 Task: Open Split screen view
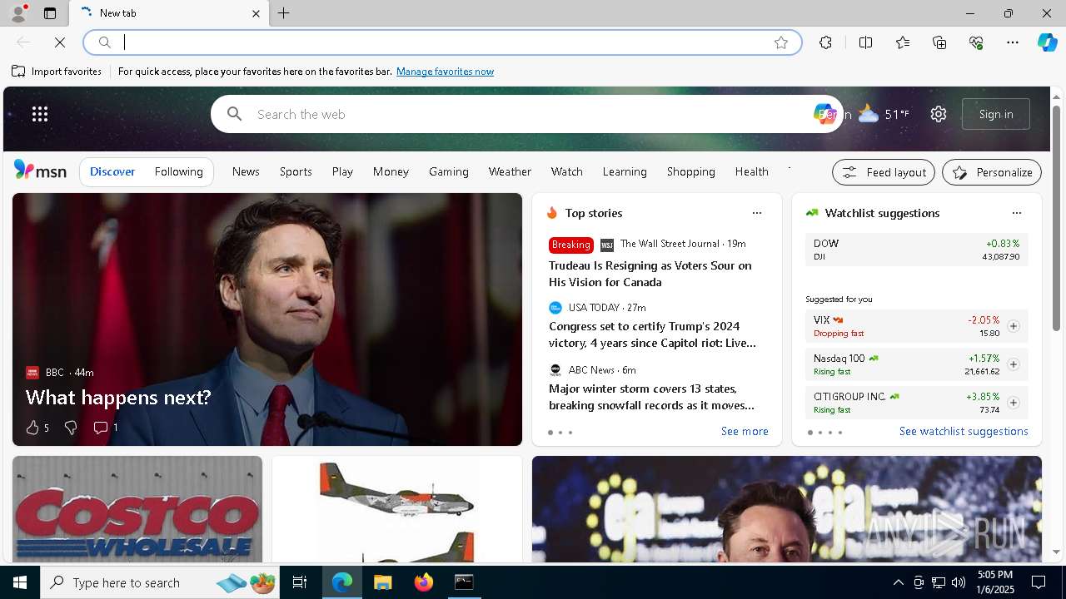(x=866, y=42)
